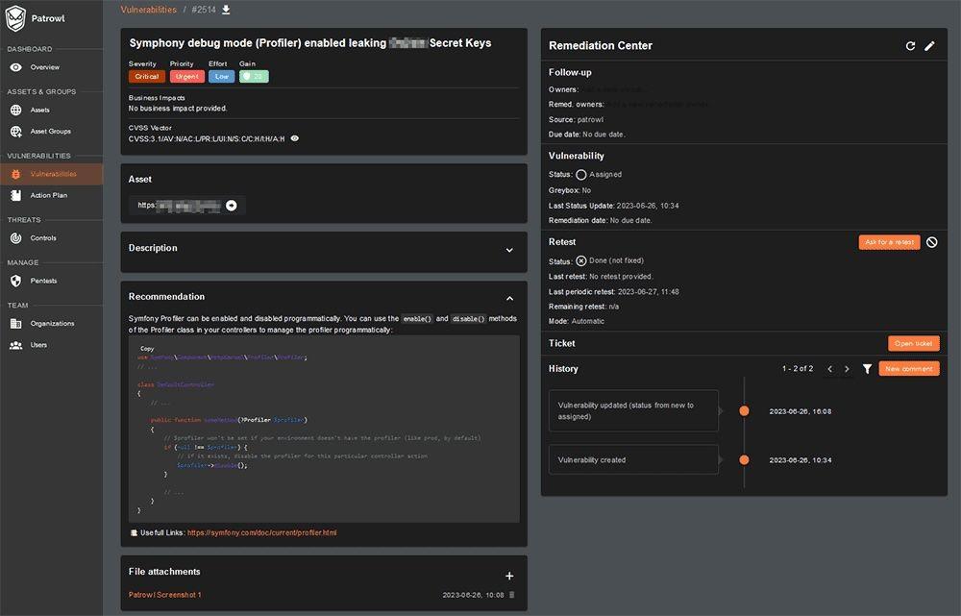
Task: Click the arrow icon beside asset URL
Action: (231, 205)
